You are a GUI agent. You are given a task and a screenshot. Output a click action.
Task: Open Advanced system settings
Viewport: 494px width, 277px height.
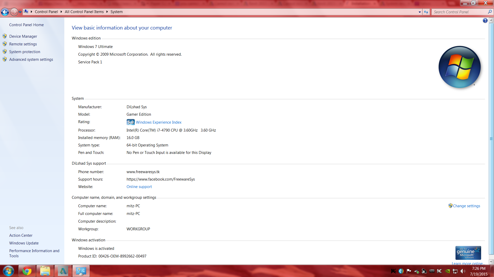click(31, 59)
